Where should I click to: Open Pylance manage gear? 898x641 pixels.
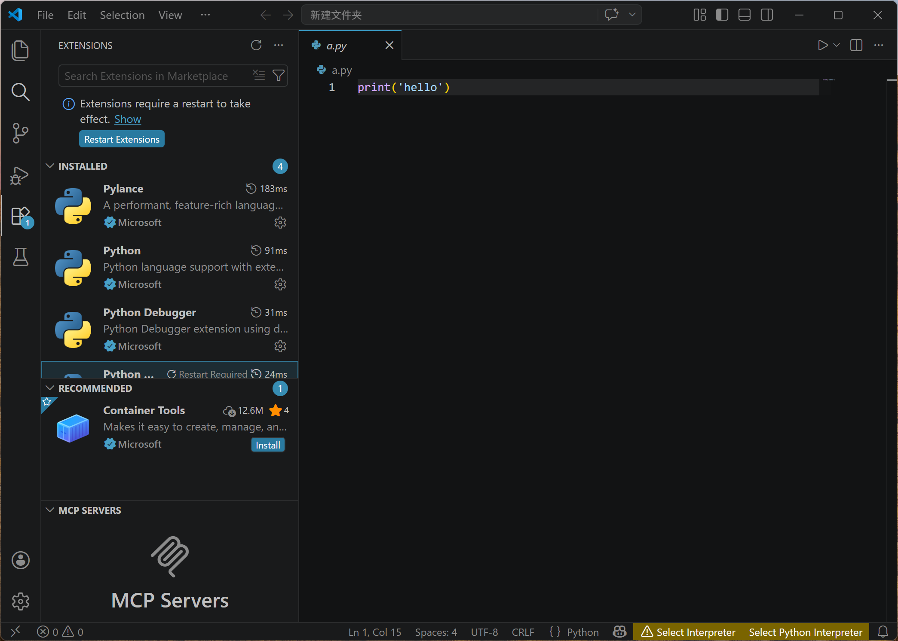pos(280,223)
